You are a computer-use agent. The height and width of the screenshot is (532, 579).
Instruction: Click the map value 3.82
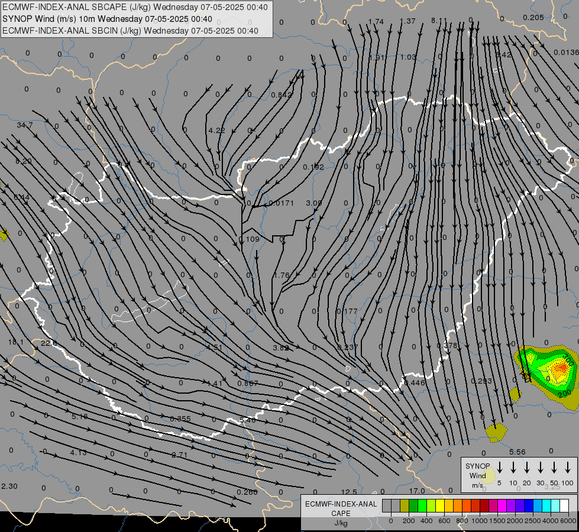tap(281, 348)
